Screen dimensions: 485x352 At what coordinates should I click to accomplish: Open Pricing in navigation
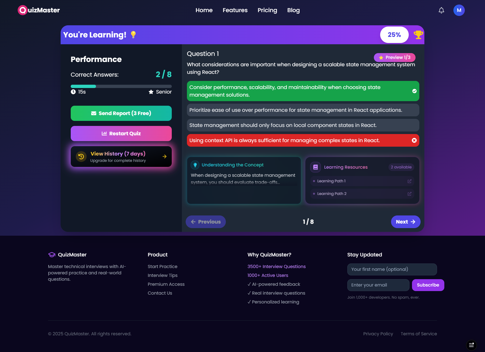(267, 10)
